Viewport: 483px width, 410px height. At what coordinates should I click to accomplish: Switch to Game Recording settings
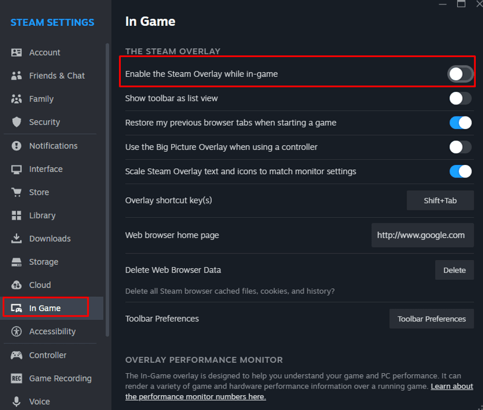pyautogui.click(x=60, y=378)
